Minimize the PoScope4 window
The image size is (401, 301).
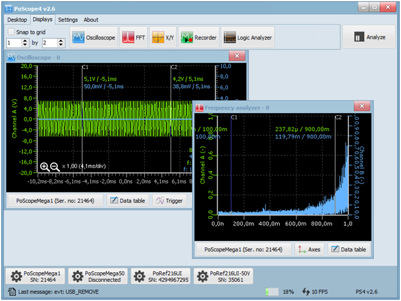point(363,7)
